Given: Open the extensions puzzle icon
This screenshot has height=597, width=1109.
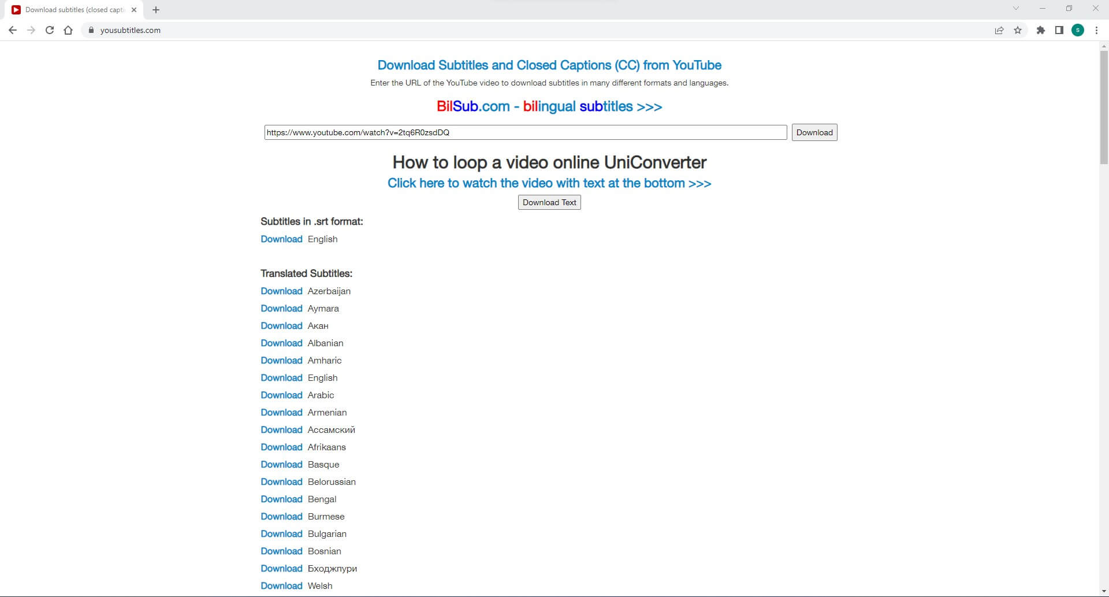Looking at the screenshot, I should (1041, 30).
